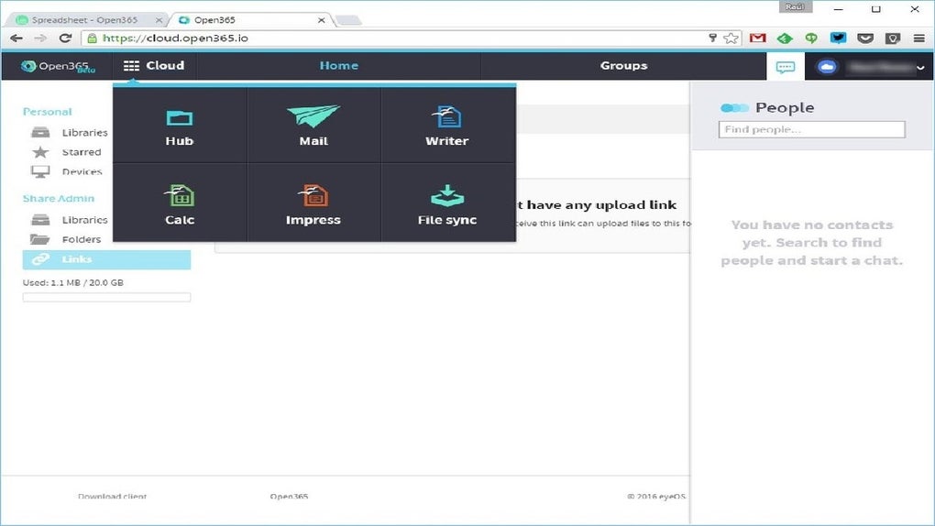Screen dimensions: 935x526
Task: Switch to the Groups tab
Action: pyautogui.click(x=623, y=66)
